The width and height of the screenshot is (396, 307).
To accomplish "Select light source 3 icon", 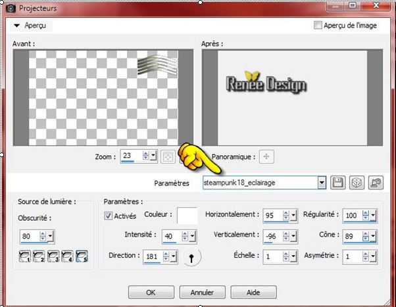I will 53,256.
